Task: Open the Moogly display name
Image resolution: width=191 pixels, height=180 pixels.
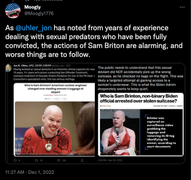Action: pos(33,7)
